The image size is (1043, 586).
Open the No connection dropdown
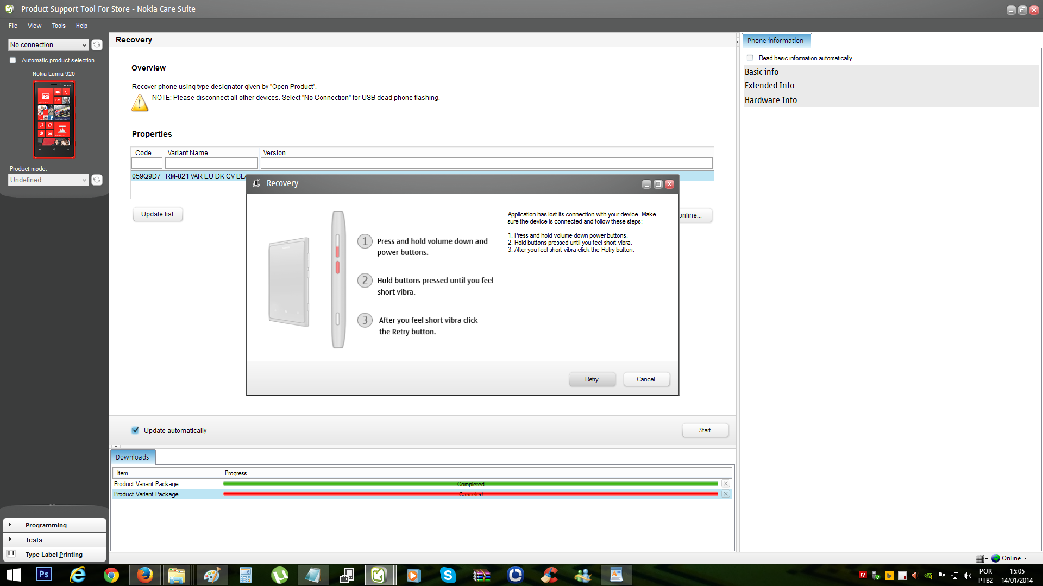pyautogui.click(x=48, y=45)
